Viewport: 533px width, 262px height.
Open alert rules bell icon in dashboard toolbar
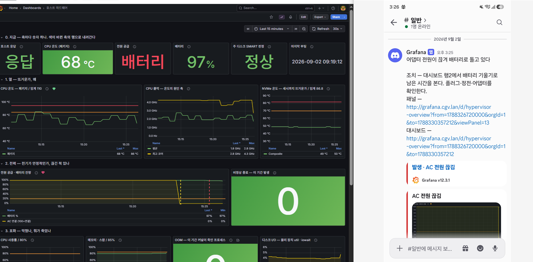point(291,17)
